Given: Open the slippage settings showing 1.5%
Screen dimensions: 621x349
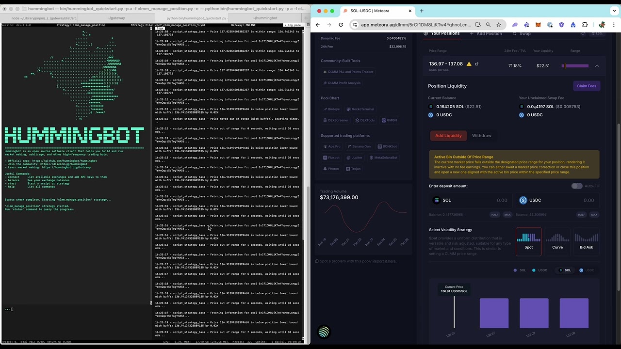Looking at the screenshot, I should click(x=598, y=34).
